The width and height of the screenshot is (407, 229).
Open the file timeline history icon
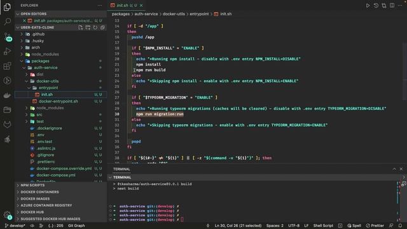[376, 6]
